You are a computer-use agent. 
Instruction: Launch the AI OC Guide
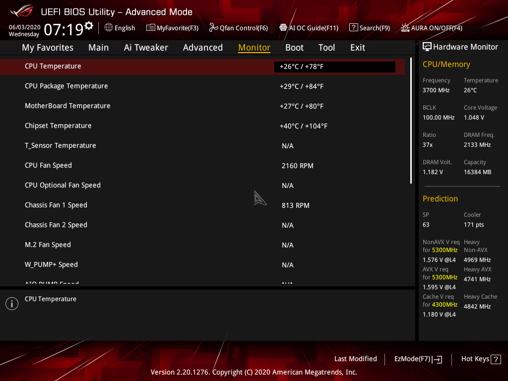pyautogui.click(x=309, y=28)
